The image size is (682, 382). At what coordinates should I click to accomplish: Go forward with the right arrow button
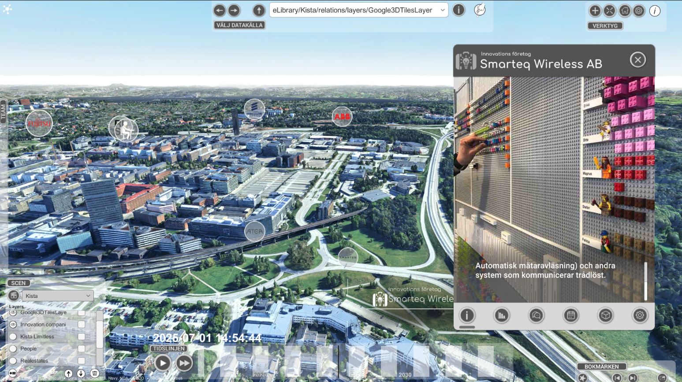click(x=234, y=10)
